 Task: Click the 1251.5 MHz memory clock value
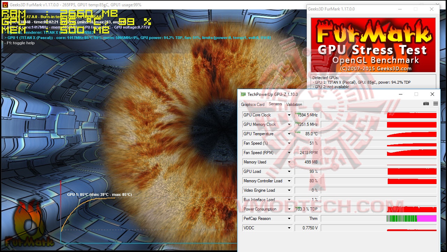(x=307, y=124)
